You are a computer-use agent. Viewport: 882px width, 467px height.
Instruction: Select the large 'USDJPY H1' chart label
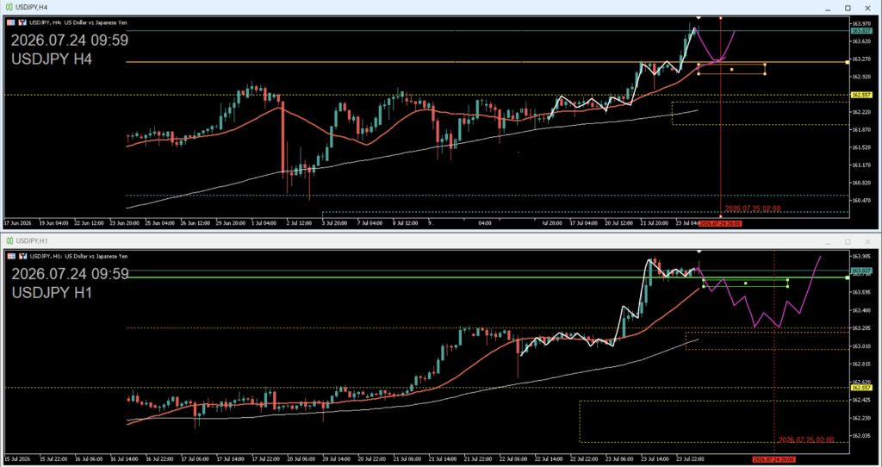(x=52, y=293)
